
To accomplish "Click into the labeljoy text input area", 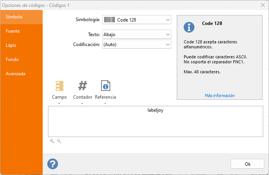I will tap(155, 121).
